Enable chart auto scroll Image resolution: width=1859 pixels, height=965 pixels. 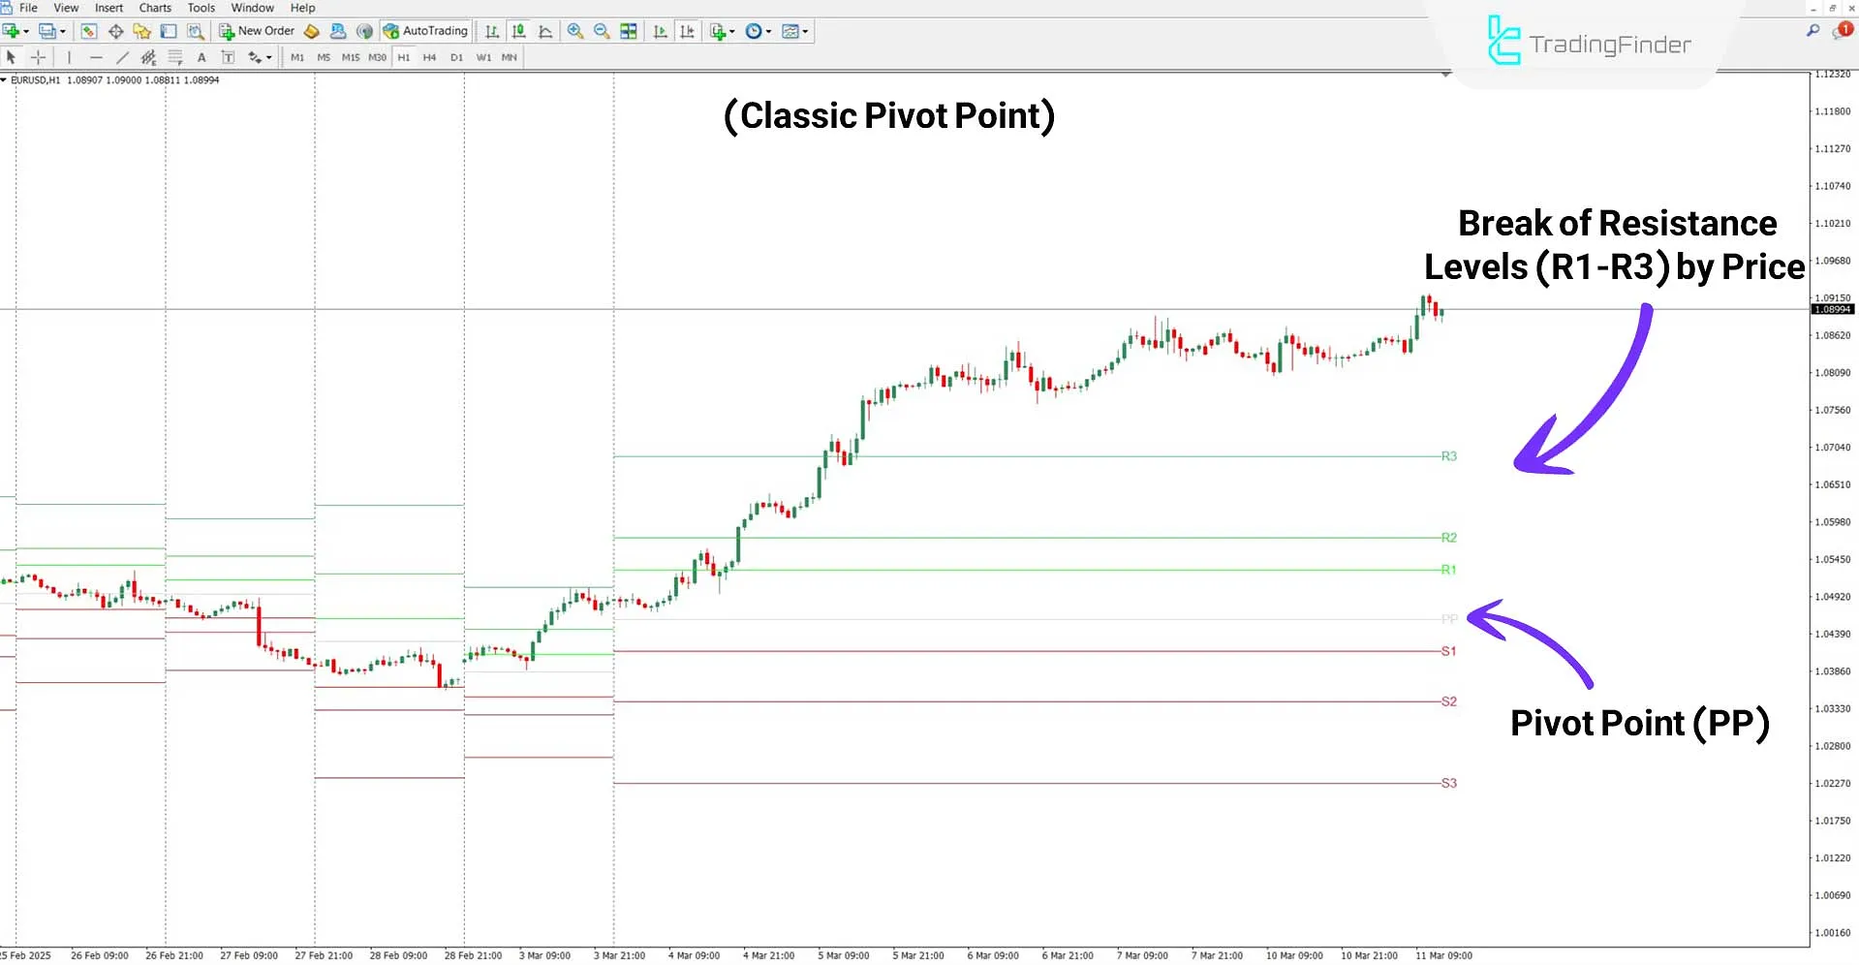(x=660, y=31)
